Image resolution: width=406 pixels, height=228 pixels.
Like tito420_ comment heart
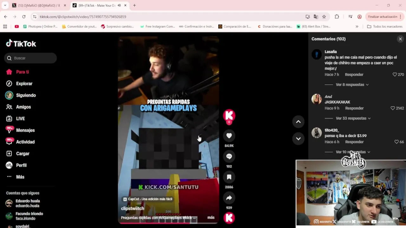pos(396,142)
